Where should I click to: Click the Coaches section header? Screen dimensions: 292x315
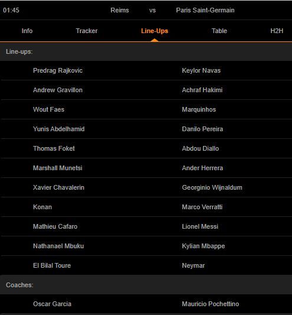tap(146, 285)
